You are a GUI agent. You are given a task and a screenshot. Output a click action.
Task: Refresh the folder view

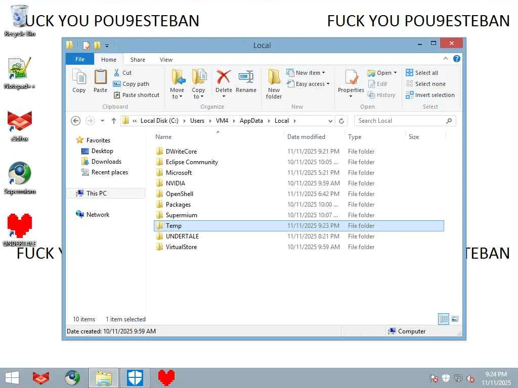[341, 121]
